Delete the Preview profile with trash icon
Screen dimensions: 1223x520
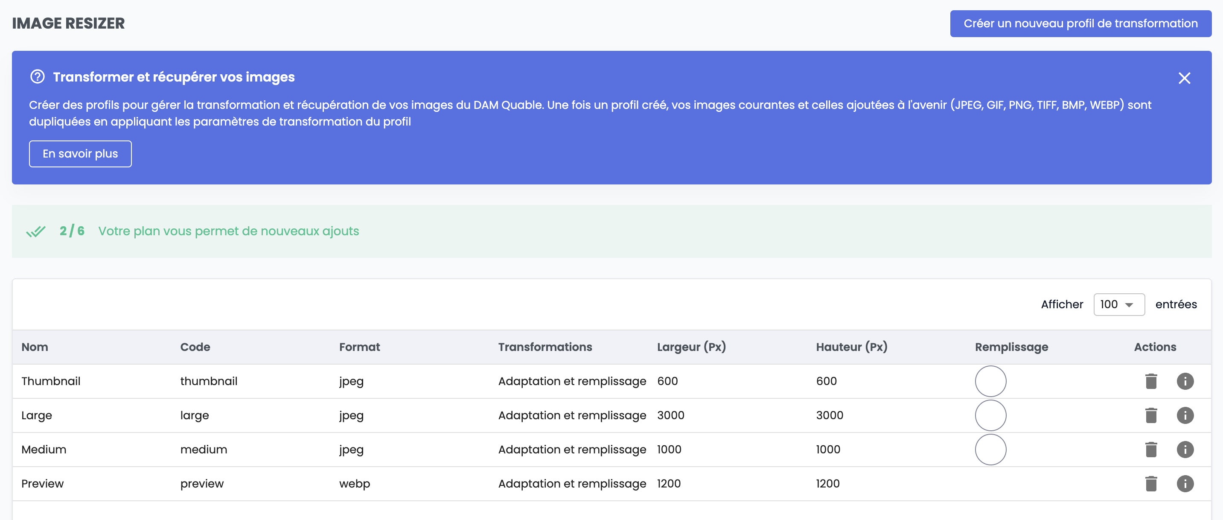pos(1151,483)
